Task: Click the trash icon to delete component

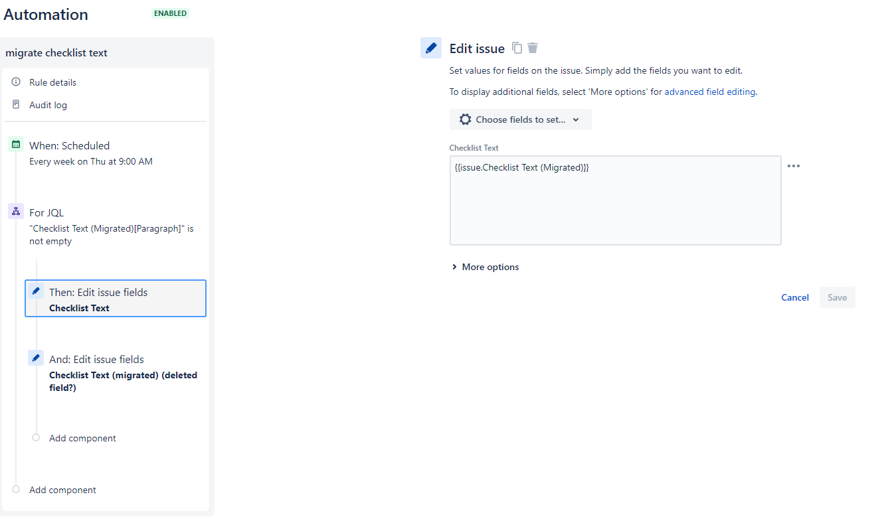Action: tap(533, 48)
